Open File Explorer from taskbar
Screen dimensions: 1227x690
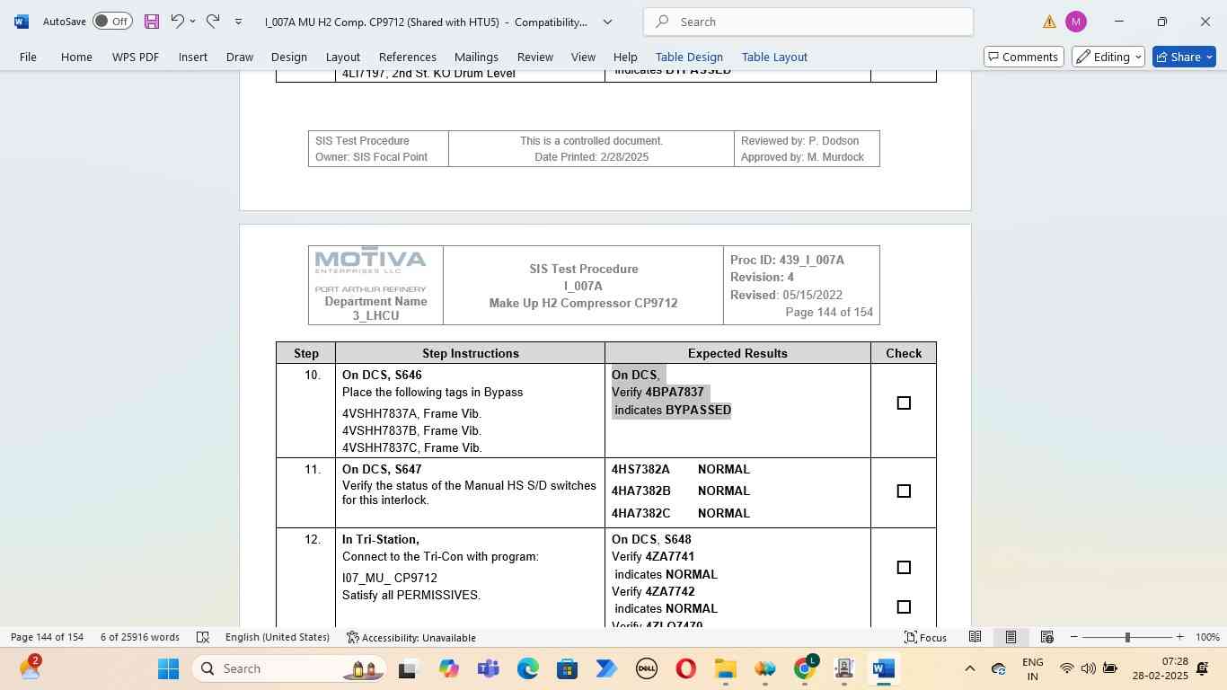(x=725, y=668)
